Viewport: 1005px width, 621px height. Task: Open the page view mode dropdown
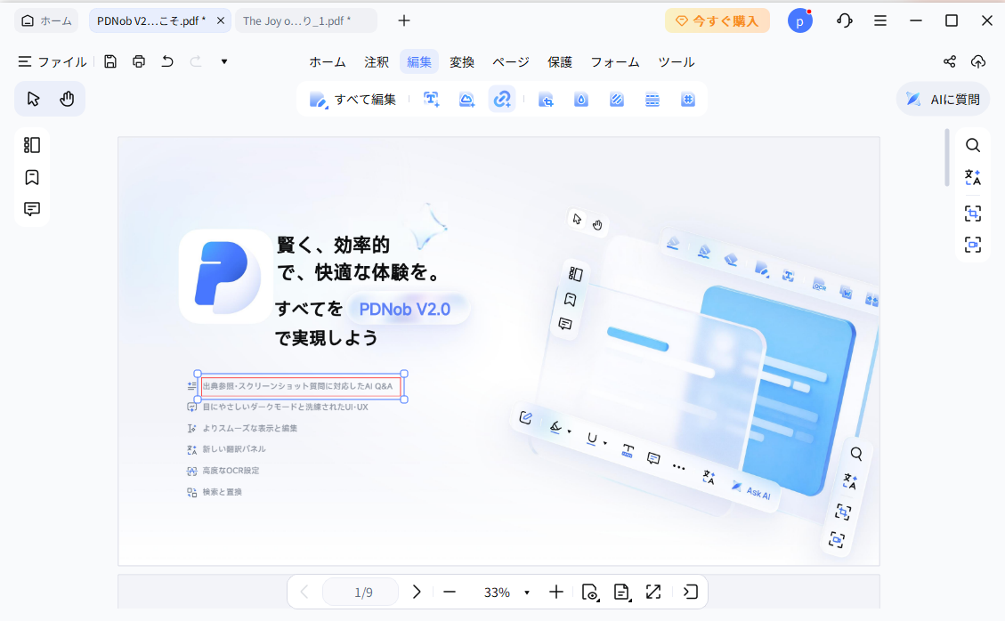tap(621, 592)
